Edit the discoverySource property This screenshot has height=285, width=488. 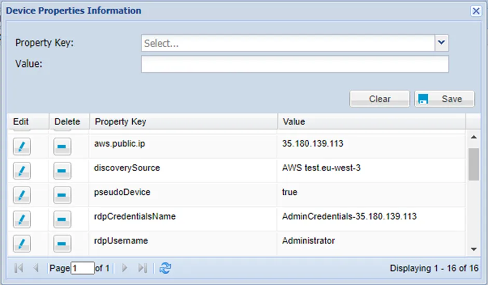point(22,170)
